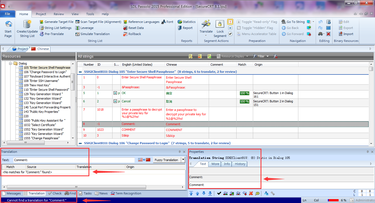Viewport: 375px width, 203px height.
Task: Click the green checkmark validate icon
Action: (219, 193)
